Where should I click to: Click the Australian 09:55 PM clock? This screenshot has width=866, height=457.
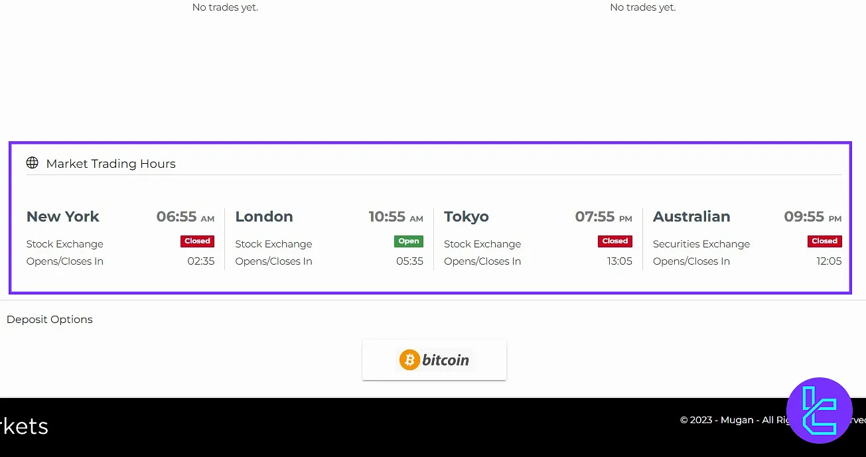(812, 217)
